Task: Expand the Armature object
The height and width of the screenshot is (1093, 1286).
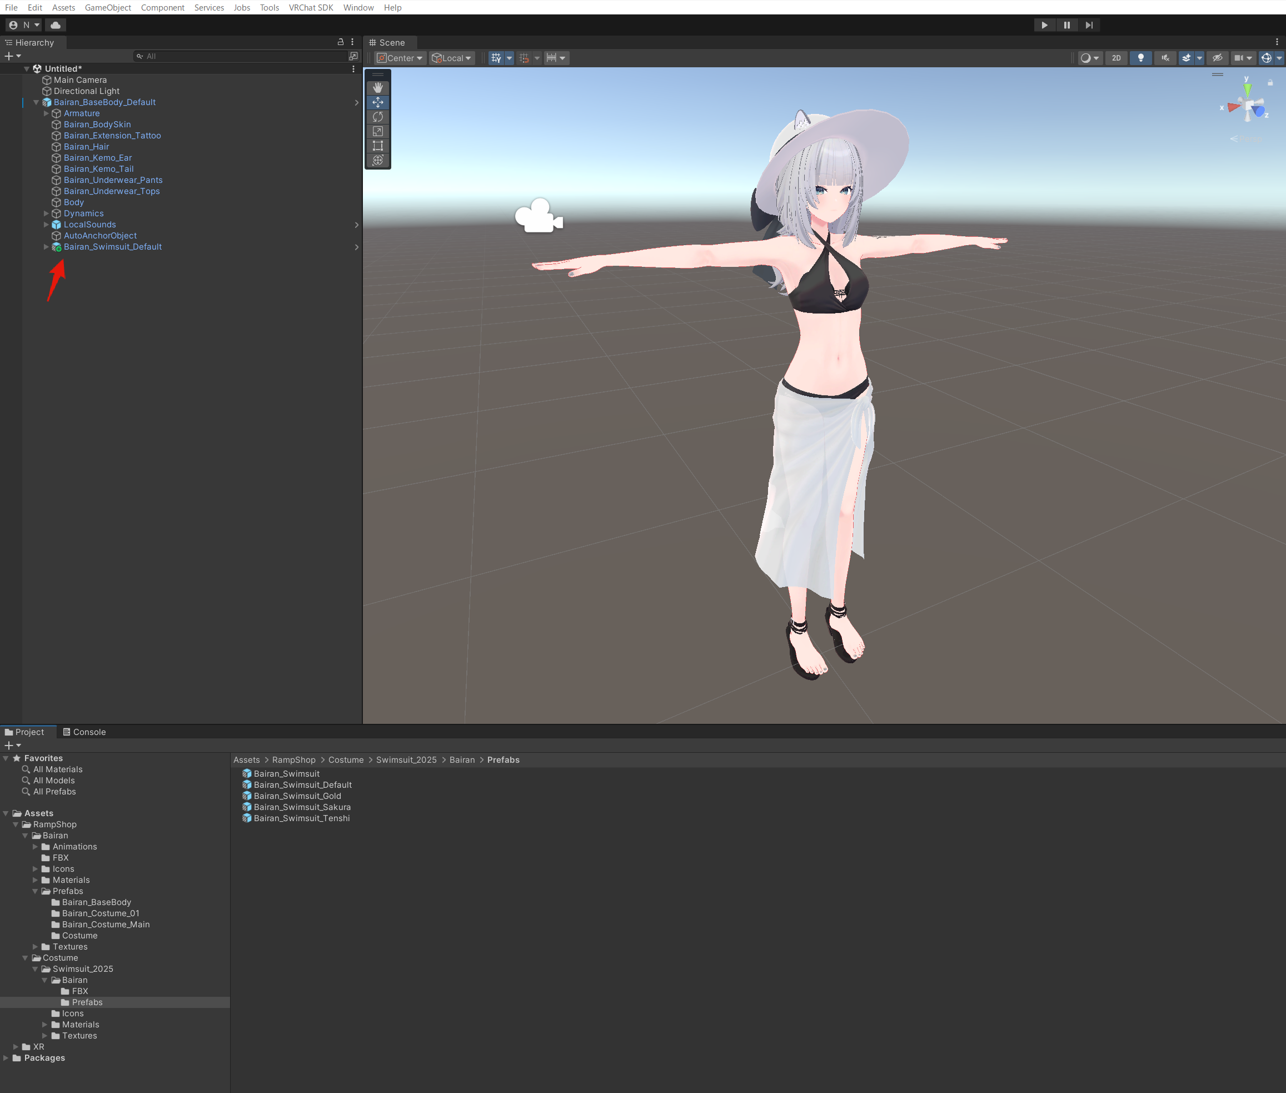Action: coord(46,113)
